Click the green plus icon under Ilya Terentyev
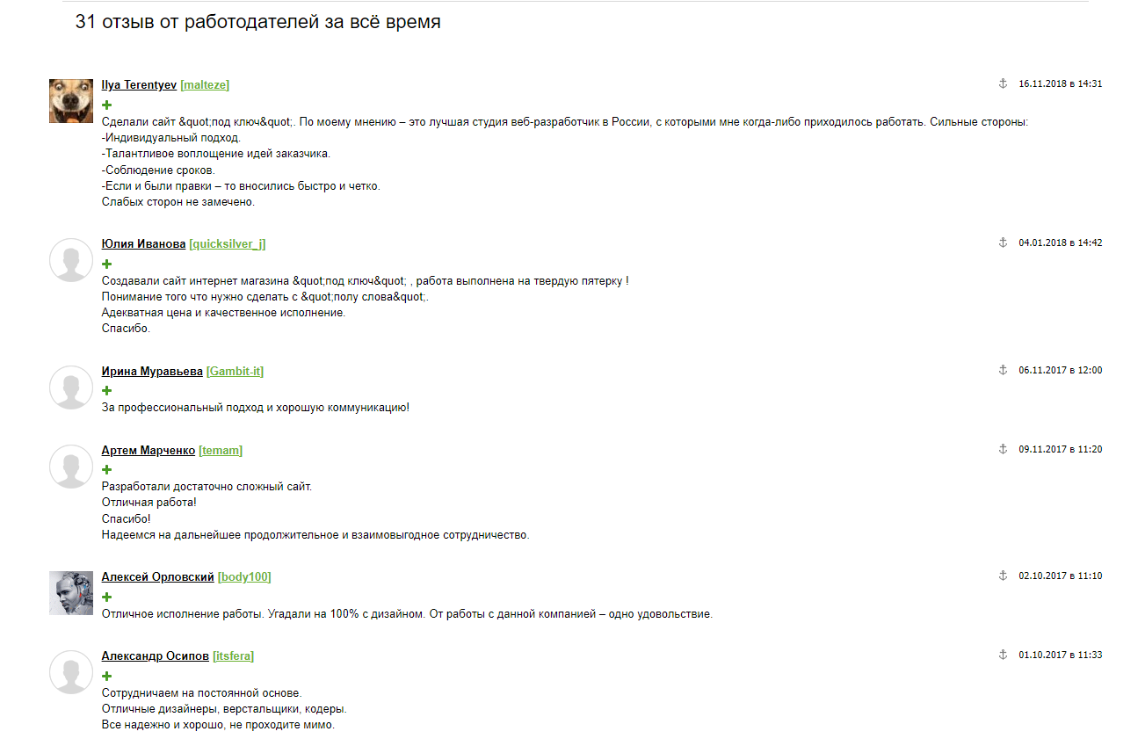 pos(107,105)
